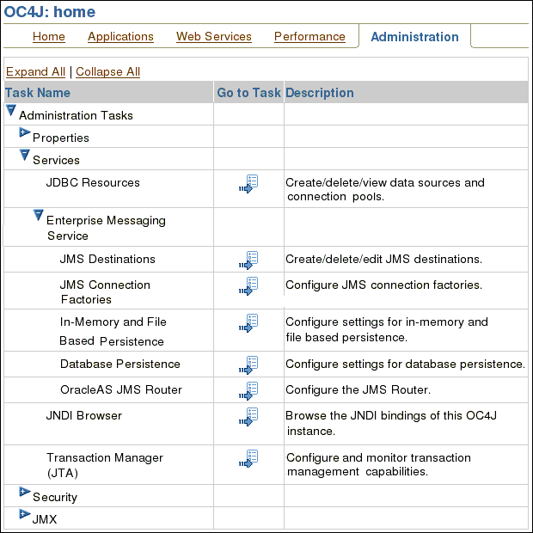Viewport: 533px width, 533px height.
Task: Collapse the Services node
Action: [x=24, y=156]
